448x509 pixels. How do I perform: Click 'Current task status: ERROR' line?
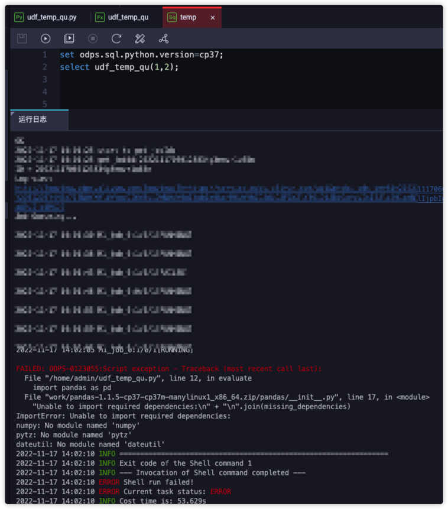[x=177, y=491]
